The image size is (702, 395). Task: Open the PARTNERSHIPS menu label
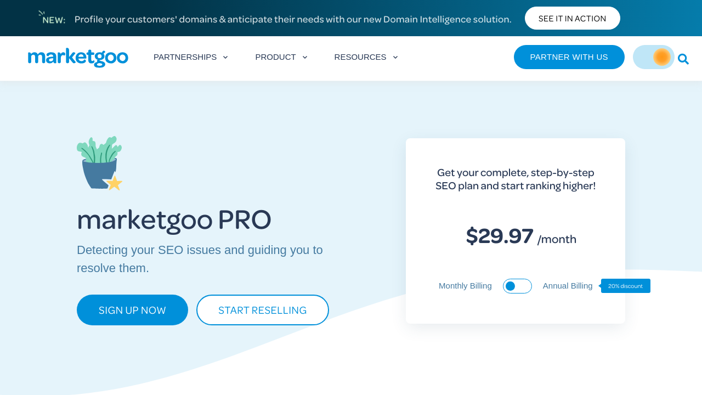pos(185,57)
